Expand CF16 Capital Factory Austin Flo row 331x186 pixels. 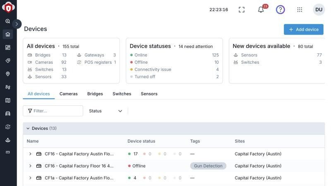click(x=30, y=154)
